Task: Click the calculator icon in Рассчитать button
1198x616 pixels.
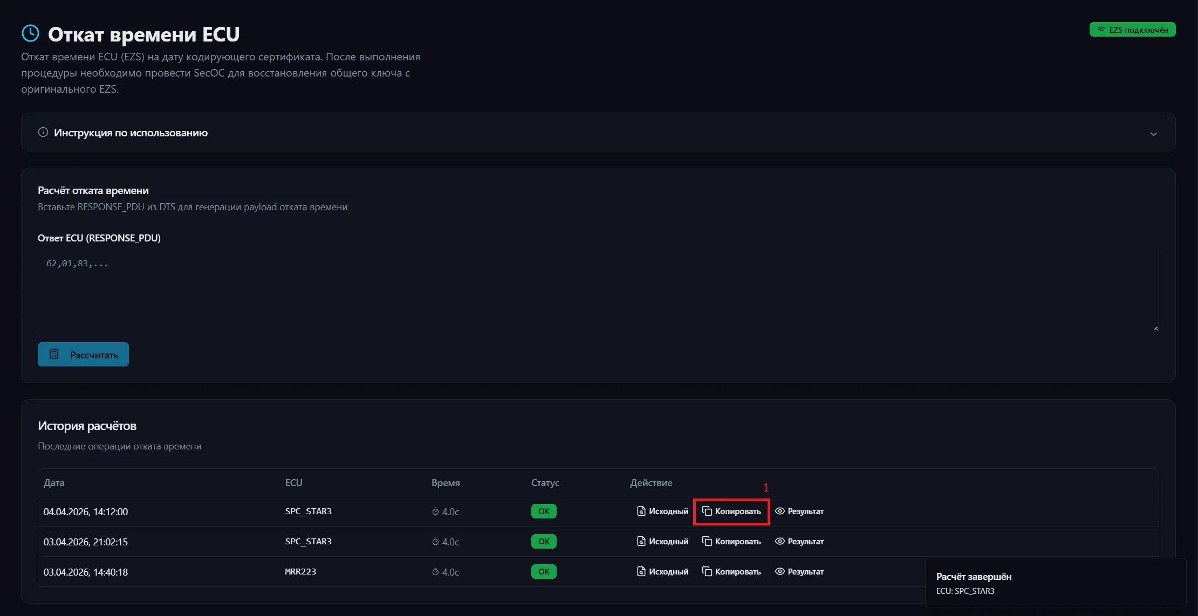Action: [x=54, y=355]
